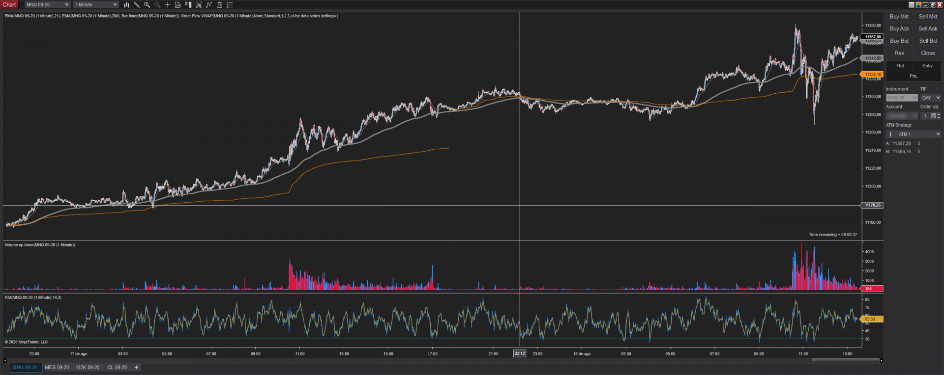Screen dimensions: 944x375
Task: Click the order quantity stepper arrows
Action: (x=939, y=116)
